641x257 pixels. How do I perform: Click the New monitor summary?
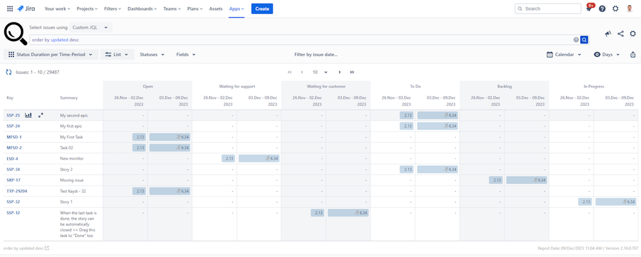[x=71, y=158]
